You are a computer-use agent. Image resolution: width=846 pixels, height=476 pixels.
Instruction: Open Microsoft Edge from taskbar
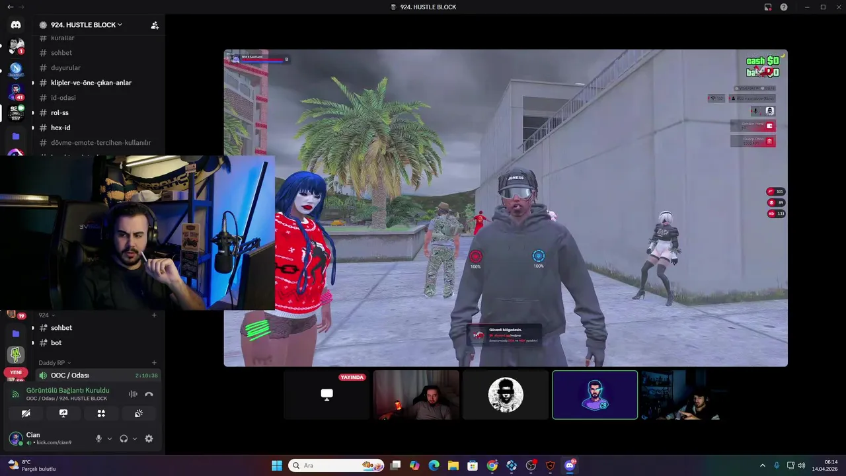434,465
